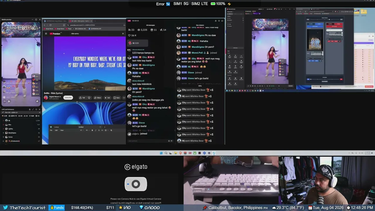Expand the Notepad table dropdown
This screenshot has width=375, height=211.
click(106, 130)
